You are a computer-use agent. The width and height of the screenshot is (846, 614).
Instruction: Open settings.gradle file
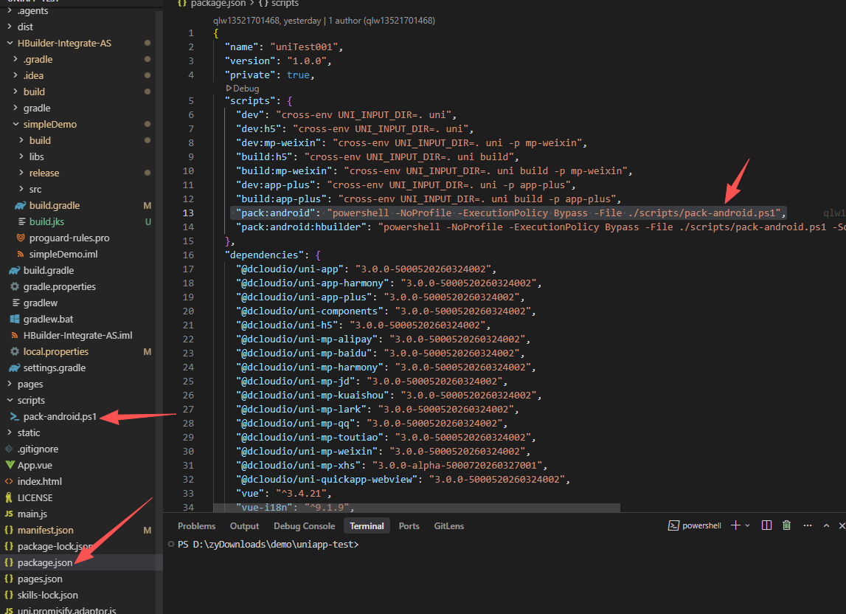point(81,368)
